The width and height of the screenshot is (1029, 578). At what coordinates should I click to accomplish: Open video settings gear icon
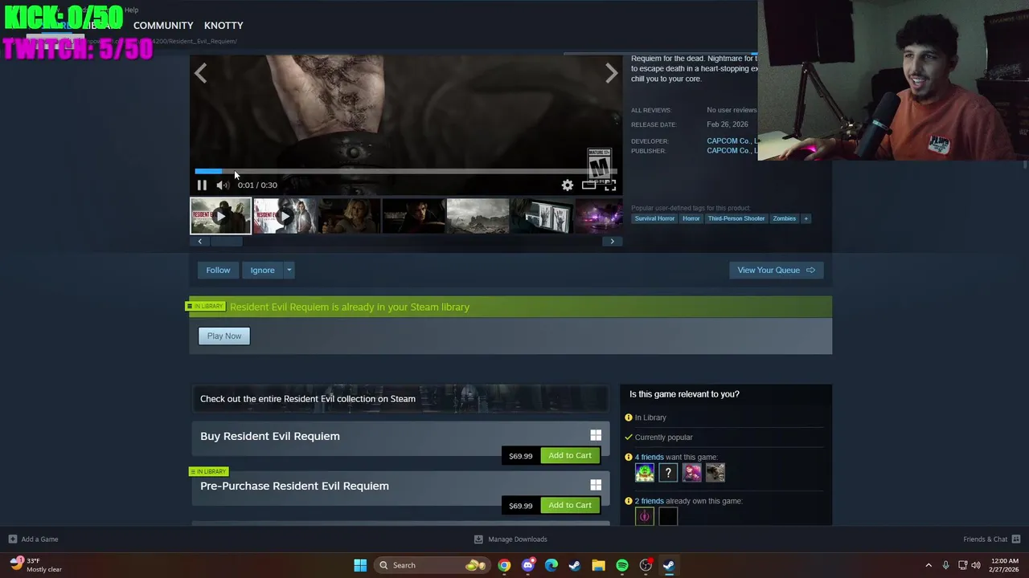point(568,185)
